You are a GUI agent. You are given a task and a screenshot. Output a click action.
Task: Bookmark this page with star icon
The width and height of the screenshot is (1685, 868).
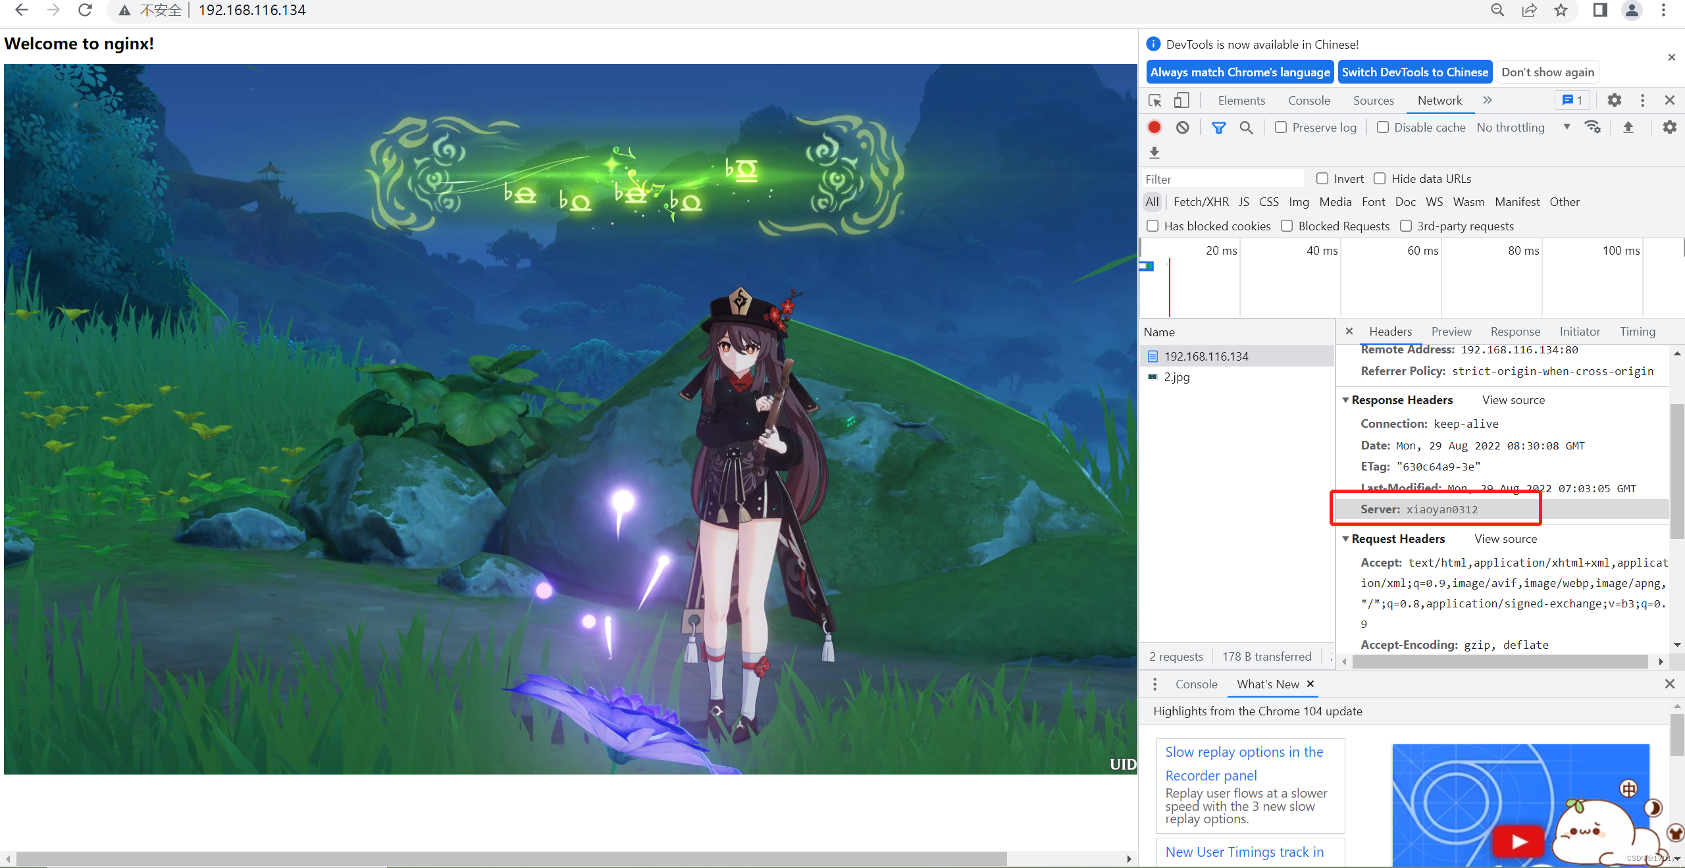(1561, 10)
